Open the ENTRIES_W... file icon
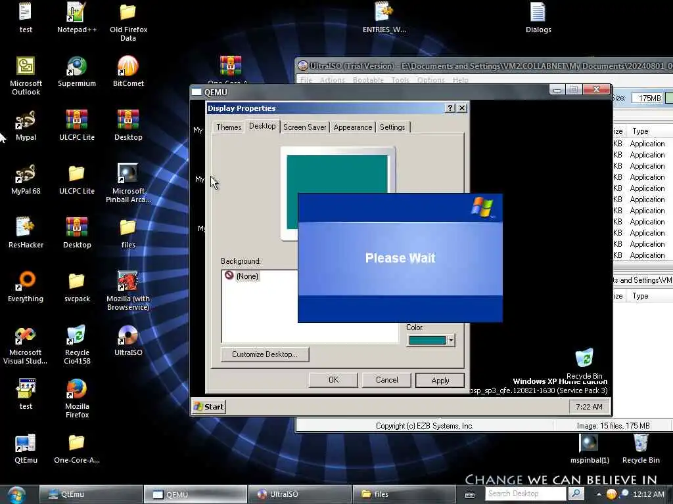The width and height of the screenshot is (673, 504). coord(384,18)
